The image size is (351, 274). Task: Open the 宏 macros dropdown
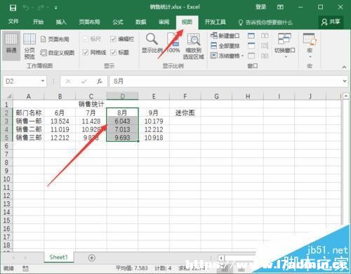point(310,46)
